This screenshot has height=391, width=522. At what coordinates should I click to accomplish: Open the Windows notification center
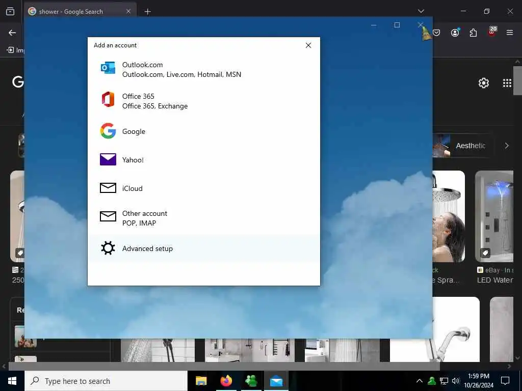(x=505, y=381)
